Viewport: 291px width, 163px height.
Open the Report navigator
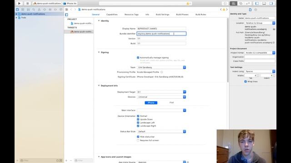(x=61, y=10)
